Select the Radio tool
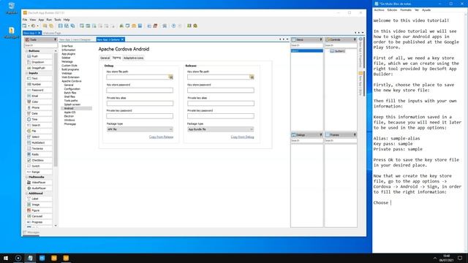 (x=39, y=154)
